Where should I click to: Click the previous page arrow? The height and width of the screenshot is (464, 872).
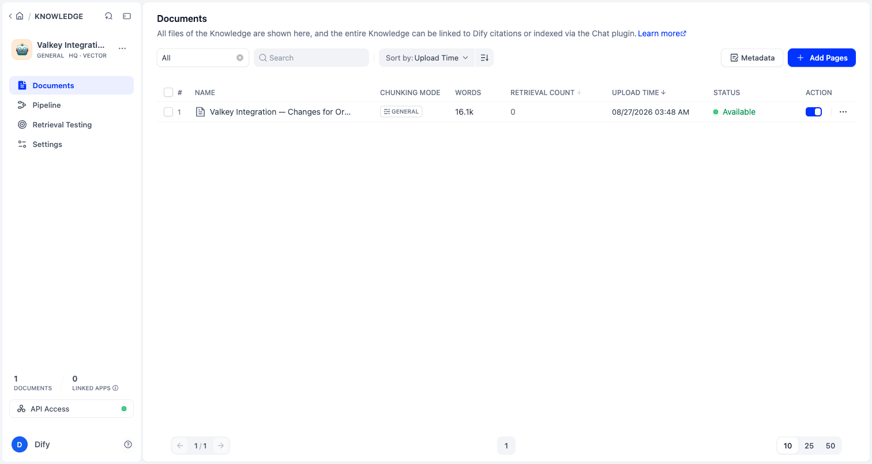[x=180, y=446]
